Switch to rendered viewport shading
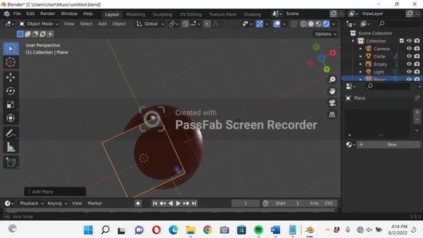The image size is (423, 238). click(326, 24)
